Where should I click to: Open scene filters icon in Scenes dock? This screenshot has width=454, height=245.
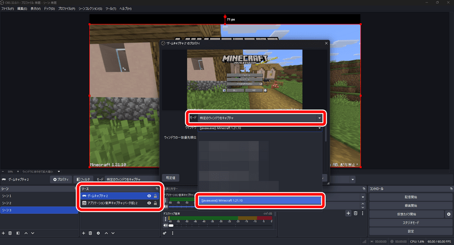tap(18, 233)
